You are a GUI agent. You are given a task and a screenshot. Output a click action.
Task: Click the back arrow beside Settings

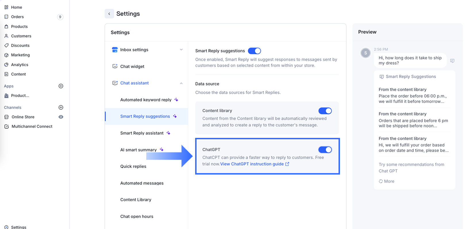tap(109, 14)
